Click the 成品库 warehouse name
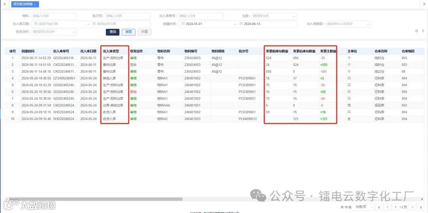Screen dimensions: 428x213 pyautogui.click(x=379, y=105)
